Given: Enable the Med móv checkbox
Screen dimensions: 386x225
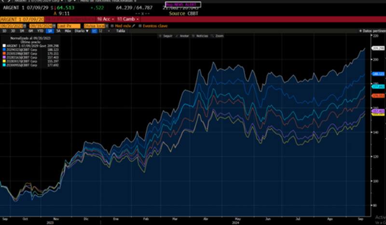Looking at the screenshot, I should (111, 26).
